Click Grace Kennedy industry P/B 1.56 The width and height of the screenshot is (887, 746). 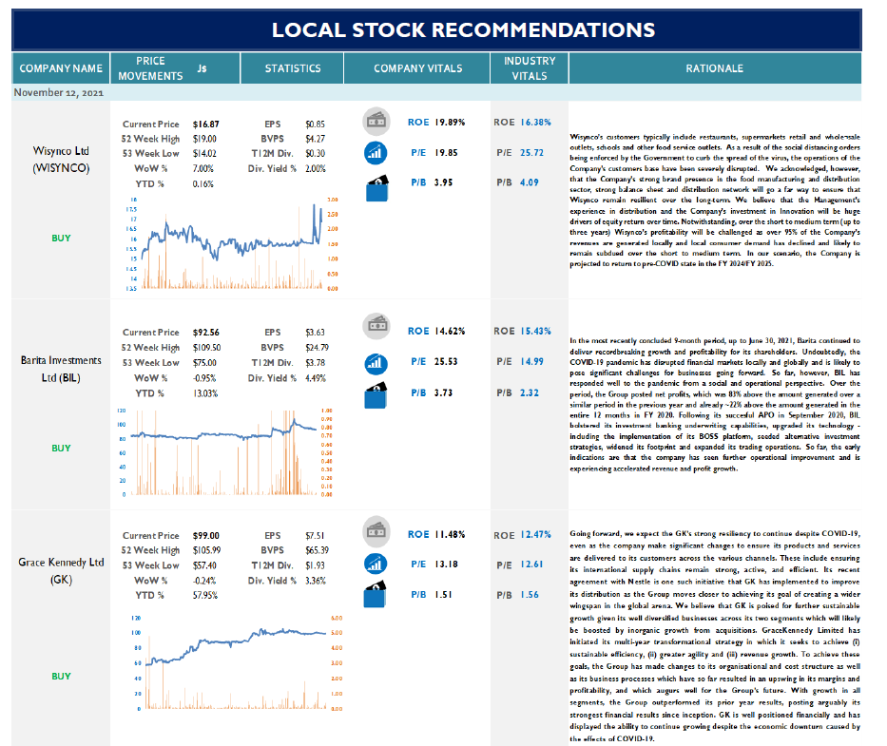530,595
